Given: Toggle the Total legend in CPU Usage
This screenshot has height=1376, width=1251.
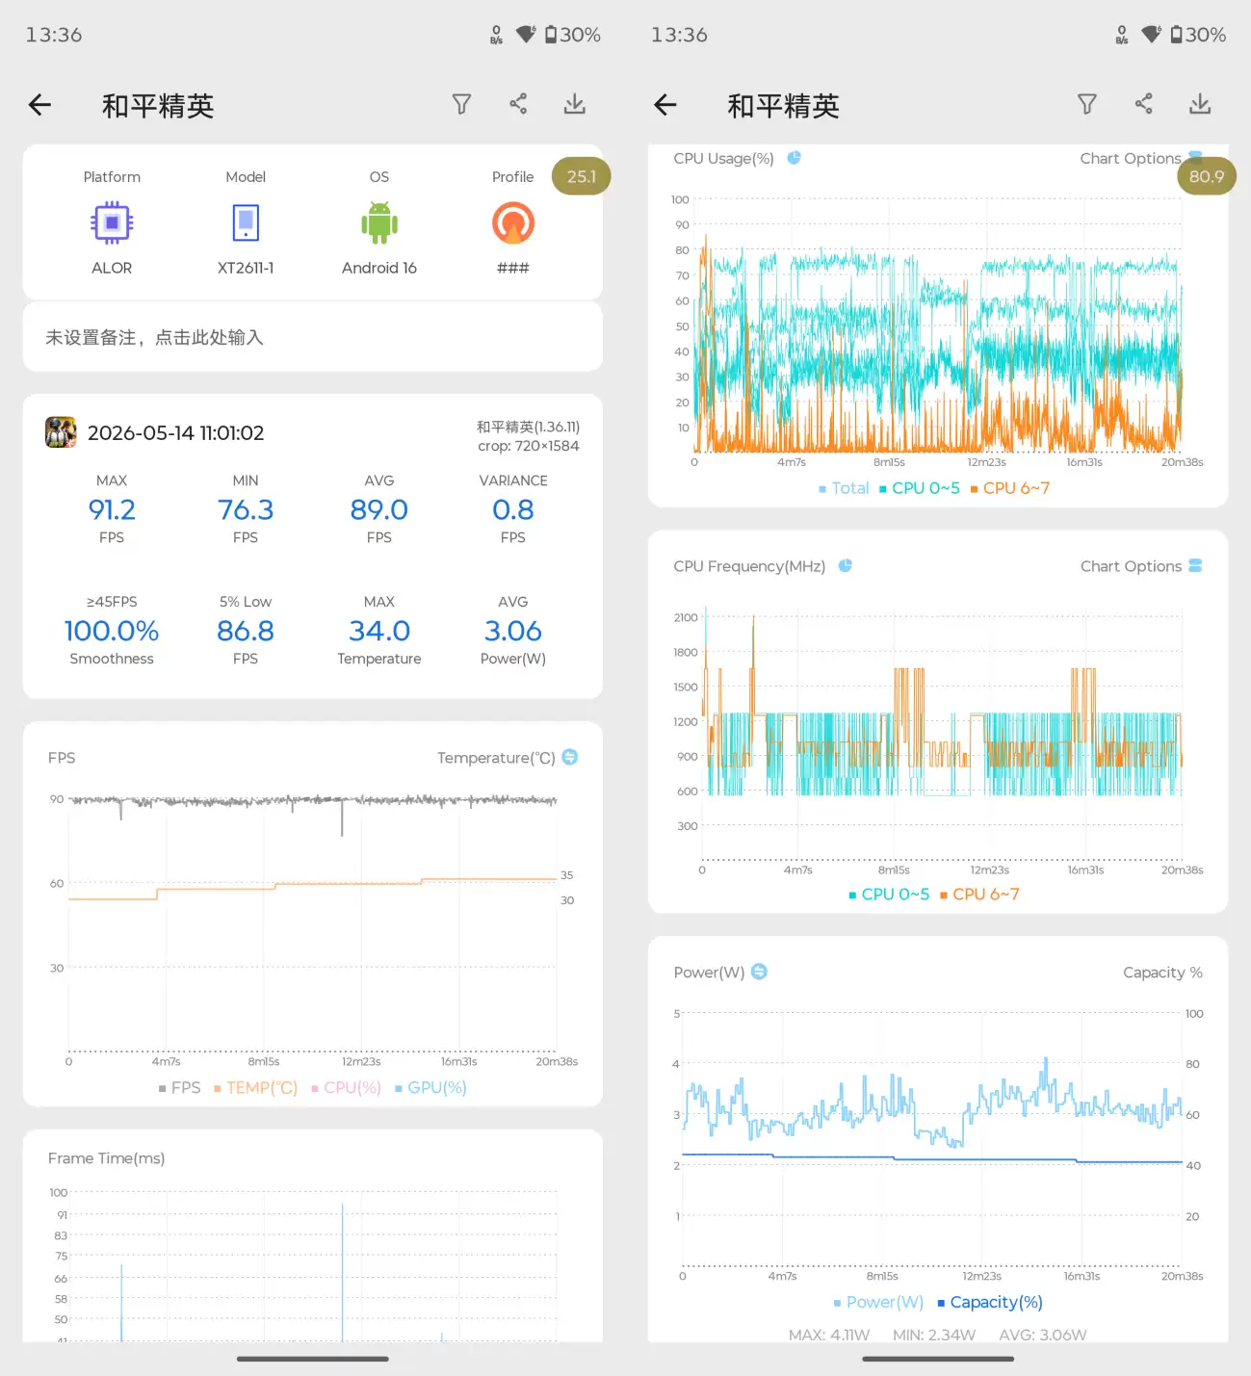Looking at the screenshot, I should click(x=845, y=488).
